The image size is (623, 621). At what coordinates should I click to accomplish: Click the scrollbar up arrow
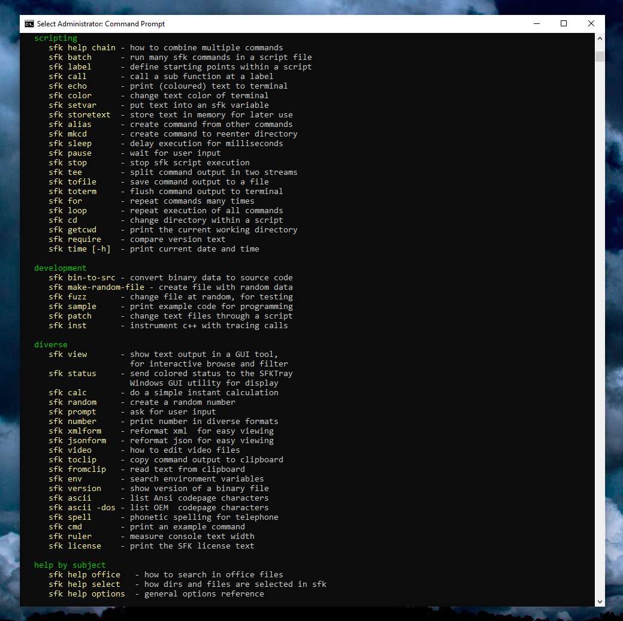tap(600, 38)
